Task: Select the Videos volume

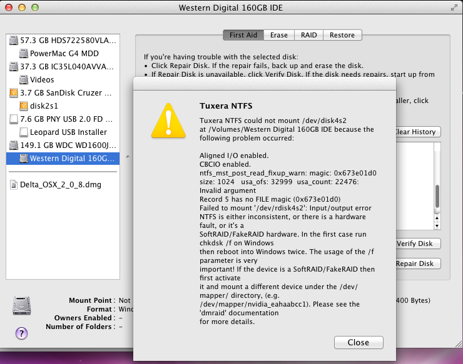Action: pyautogui.click(x=63, y=79)
